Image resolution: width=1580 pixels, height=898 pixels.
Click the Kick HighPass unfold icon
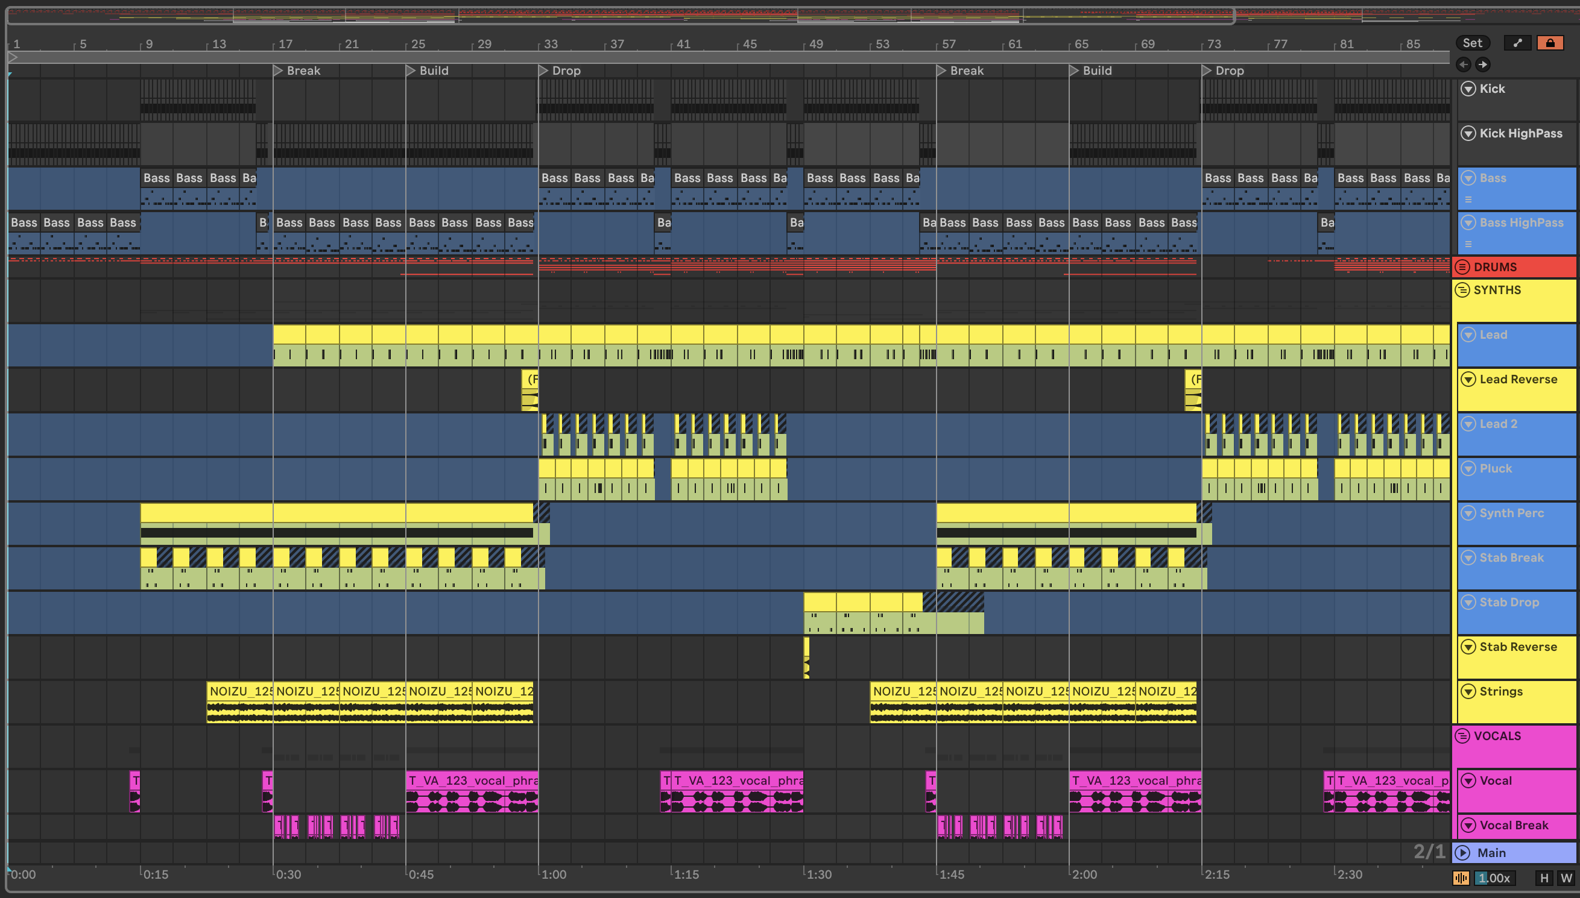[x=1468, y=133]
